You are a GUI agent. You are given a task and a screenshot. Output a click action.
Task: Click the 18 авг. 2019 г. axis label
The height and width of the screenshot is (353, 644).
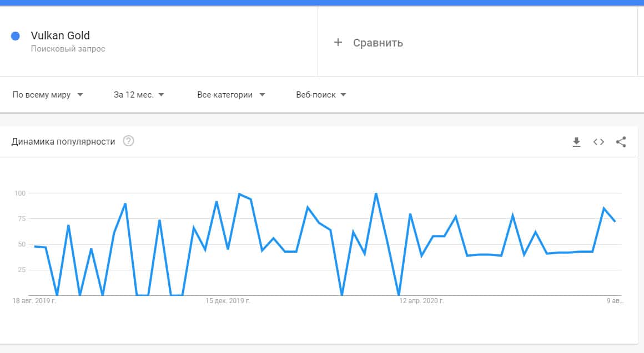(x=34, y=301)
